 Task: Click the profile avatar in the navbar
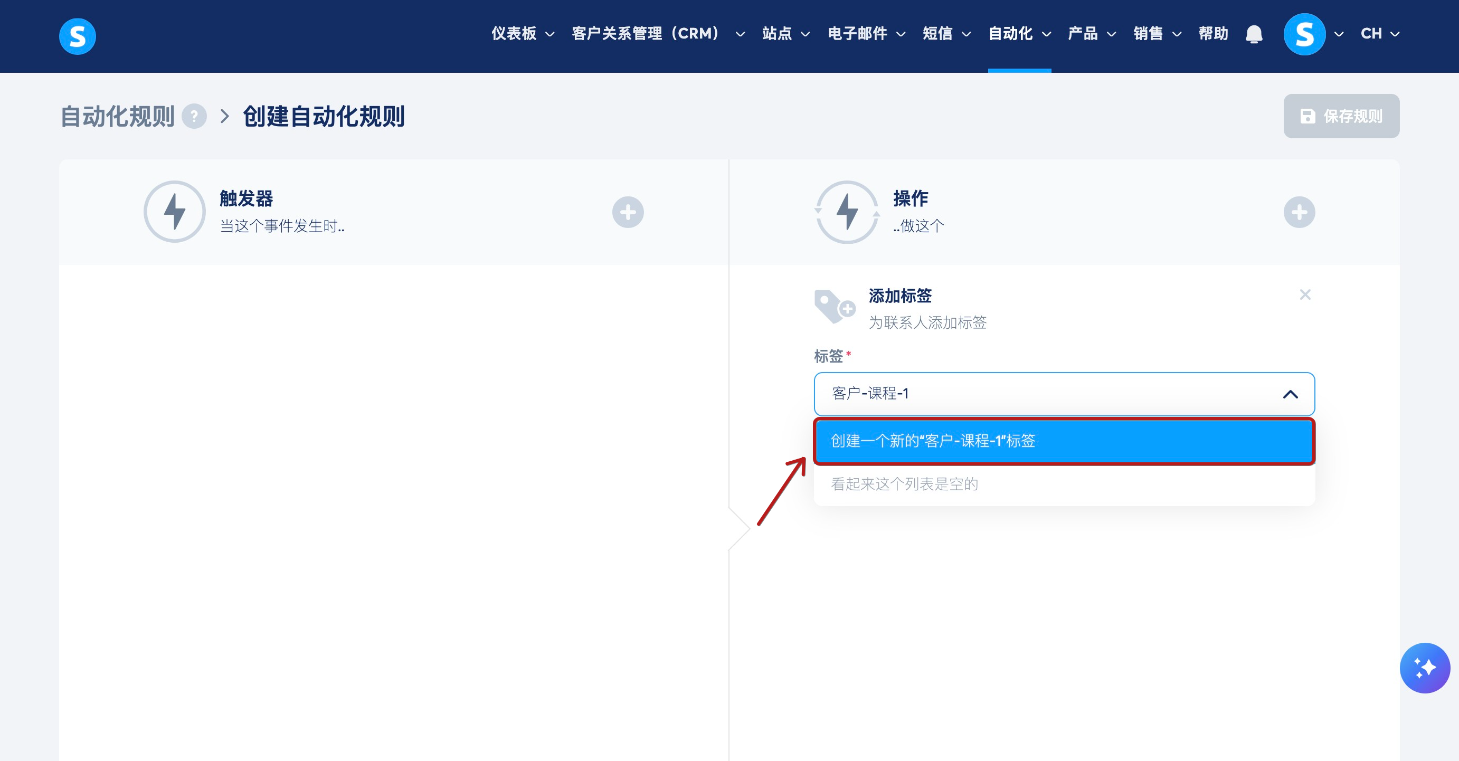(1304, 34)
